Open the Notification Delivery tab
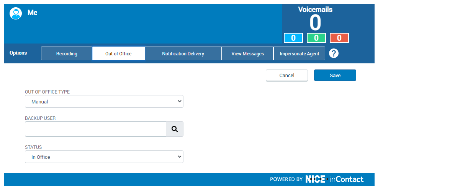 coord(183,53)
